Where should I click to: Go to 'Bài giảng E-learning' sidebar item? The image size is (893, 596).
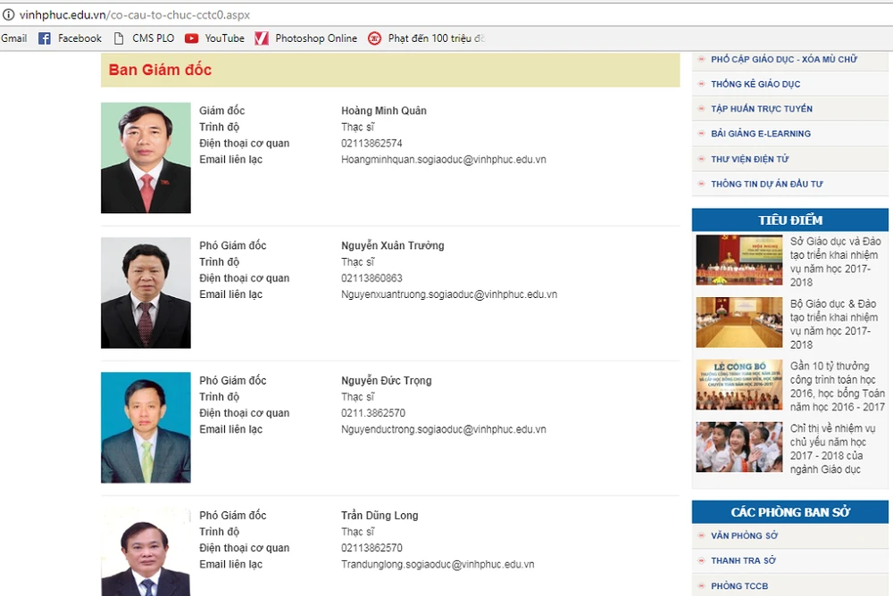(760, 134)
